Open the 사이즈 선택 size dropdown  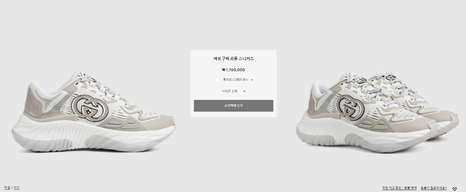(233, 91)
